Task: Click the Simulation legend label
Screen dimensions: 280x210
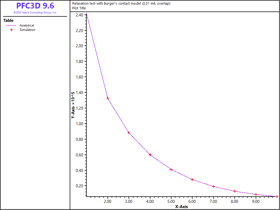Action: point(27,30)
